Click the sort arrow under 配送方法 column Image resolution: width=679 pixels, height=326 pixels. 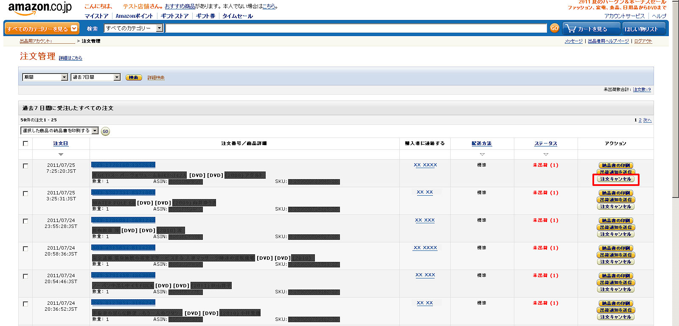click(482, 155)
